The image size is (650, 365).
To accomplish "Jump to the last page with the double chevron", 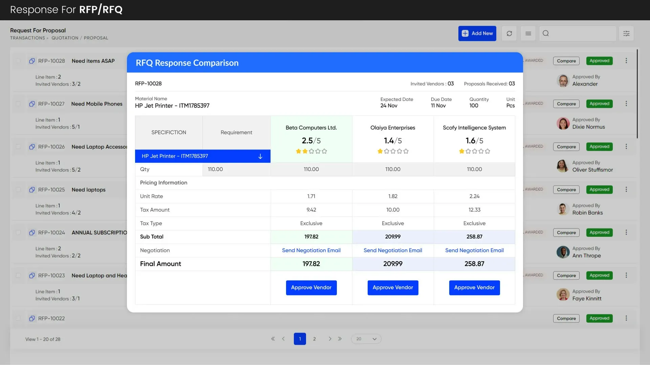I will tap(340, 339).
